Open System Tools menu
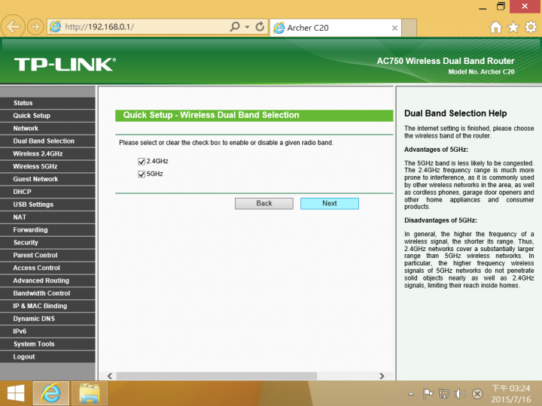Image resolution: width=542 pixels, height=406 pixels. (x=47, y=344)
